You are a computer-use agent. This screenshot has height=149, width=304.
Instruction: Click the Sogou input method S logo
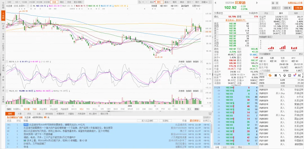pos(270,75)
